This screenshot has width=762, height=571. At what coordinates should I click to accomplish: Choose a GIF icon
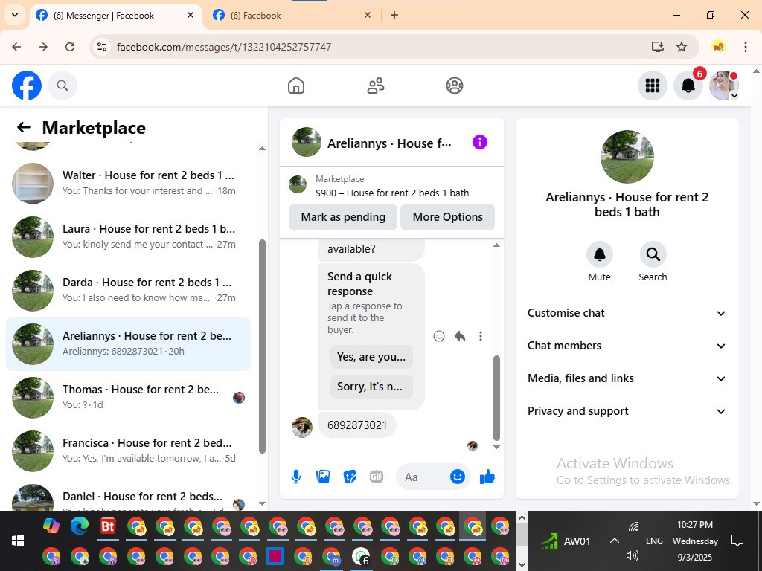[377, 477]
